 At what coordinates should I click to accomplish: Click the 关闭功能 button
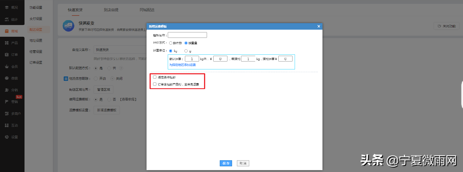tap(447, 26)
